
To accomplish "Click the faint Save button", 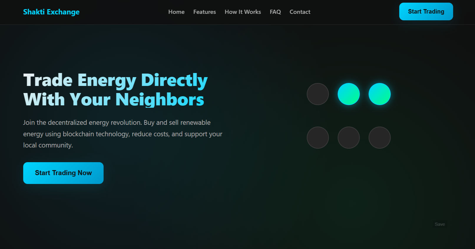I will tap(440, 224).
